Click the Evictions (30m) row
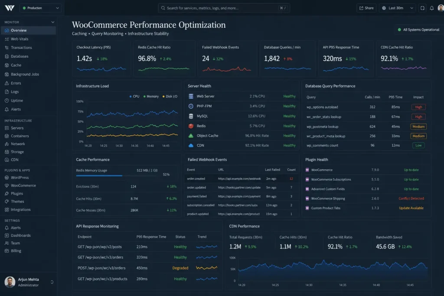444x296 pixels. (126, 186)
